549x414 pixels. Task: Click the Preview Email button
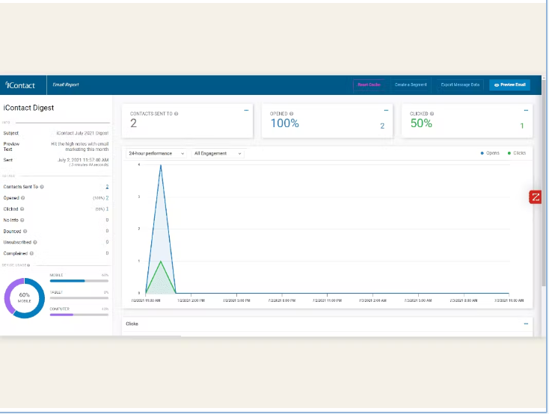coord(509,84)
